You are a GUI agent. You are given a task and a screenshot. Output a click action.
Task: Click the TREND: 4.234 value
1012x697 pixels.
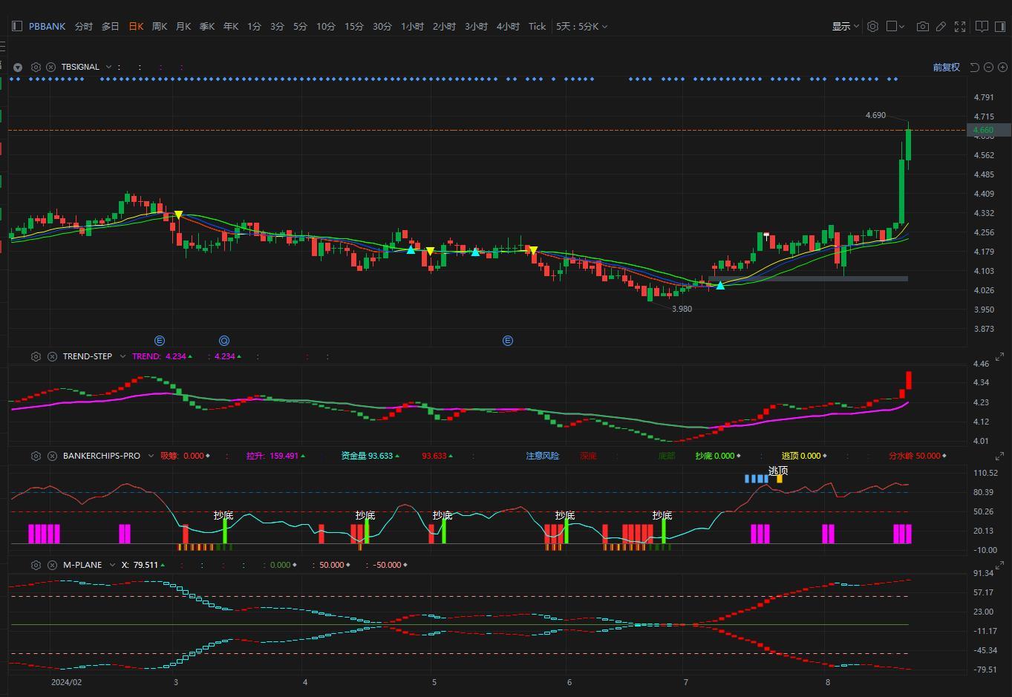point(162,356)
